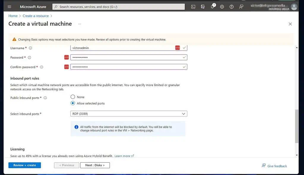Click the Review + create button
304x175 pixels.
point(24,165)
